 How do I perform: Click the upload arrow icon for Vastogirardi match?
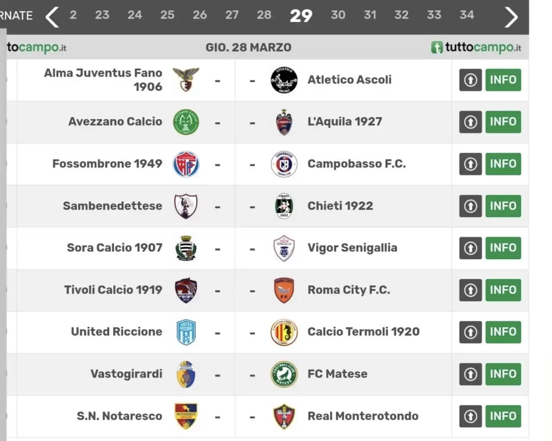470,374
